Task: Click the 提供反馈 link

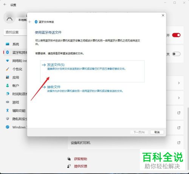Action: pyautogui.click(x=81, y=166)
